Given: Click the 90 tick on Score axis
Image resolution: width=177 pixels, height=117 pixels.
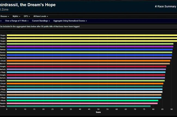Looking at the screenshot, I should [x=172, y=109].
